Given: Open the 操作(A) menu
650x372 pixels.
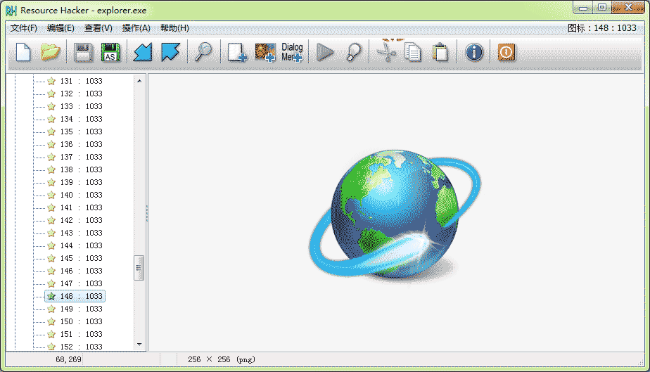Looking at the screenshot, I should pos(136,28).
